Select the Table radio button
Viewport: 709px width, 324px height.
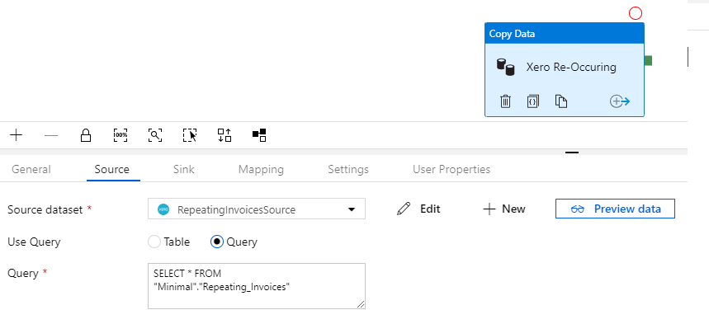(154, 242)
